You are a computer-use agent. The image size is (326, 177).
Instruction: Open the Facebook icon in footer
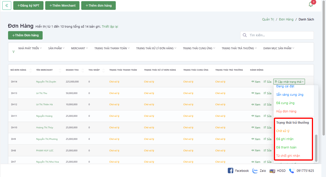click(x=230, y=171)
